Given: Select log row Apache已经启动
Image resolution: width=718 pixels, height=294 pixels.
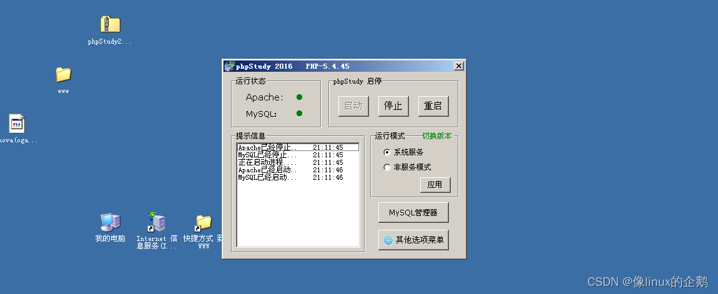Looking at the screenshot, I should click(x=298, y=170).
